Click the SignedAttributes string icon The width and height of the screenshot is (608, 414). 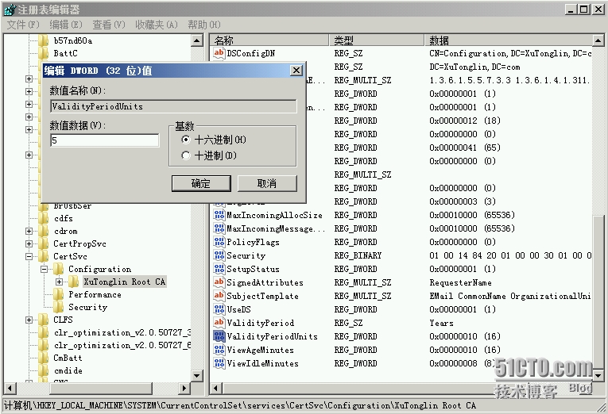(x=219, y=282)
